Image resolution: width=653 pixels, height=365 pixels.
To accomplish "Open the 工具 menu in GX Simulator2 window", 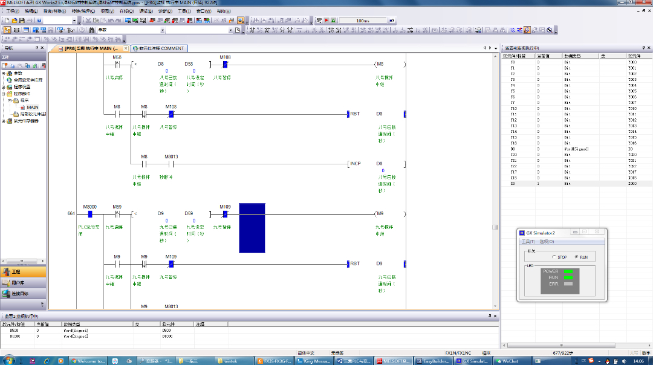I will tap(528, 241).
